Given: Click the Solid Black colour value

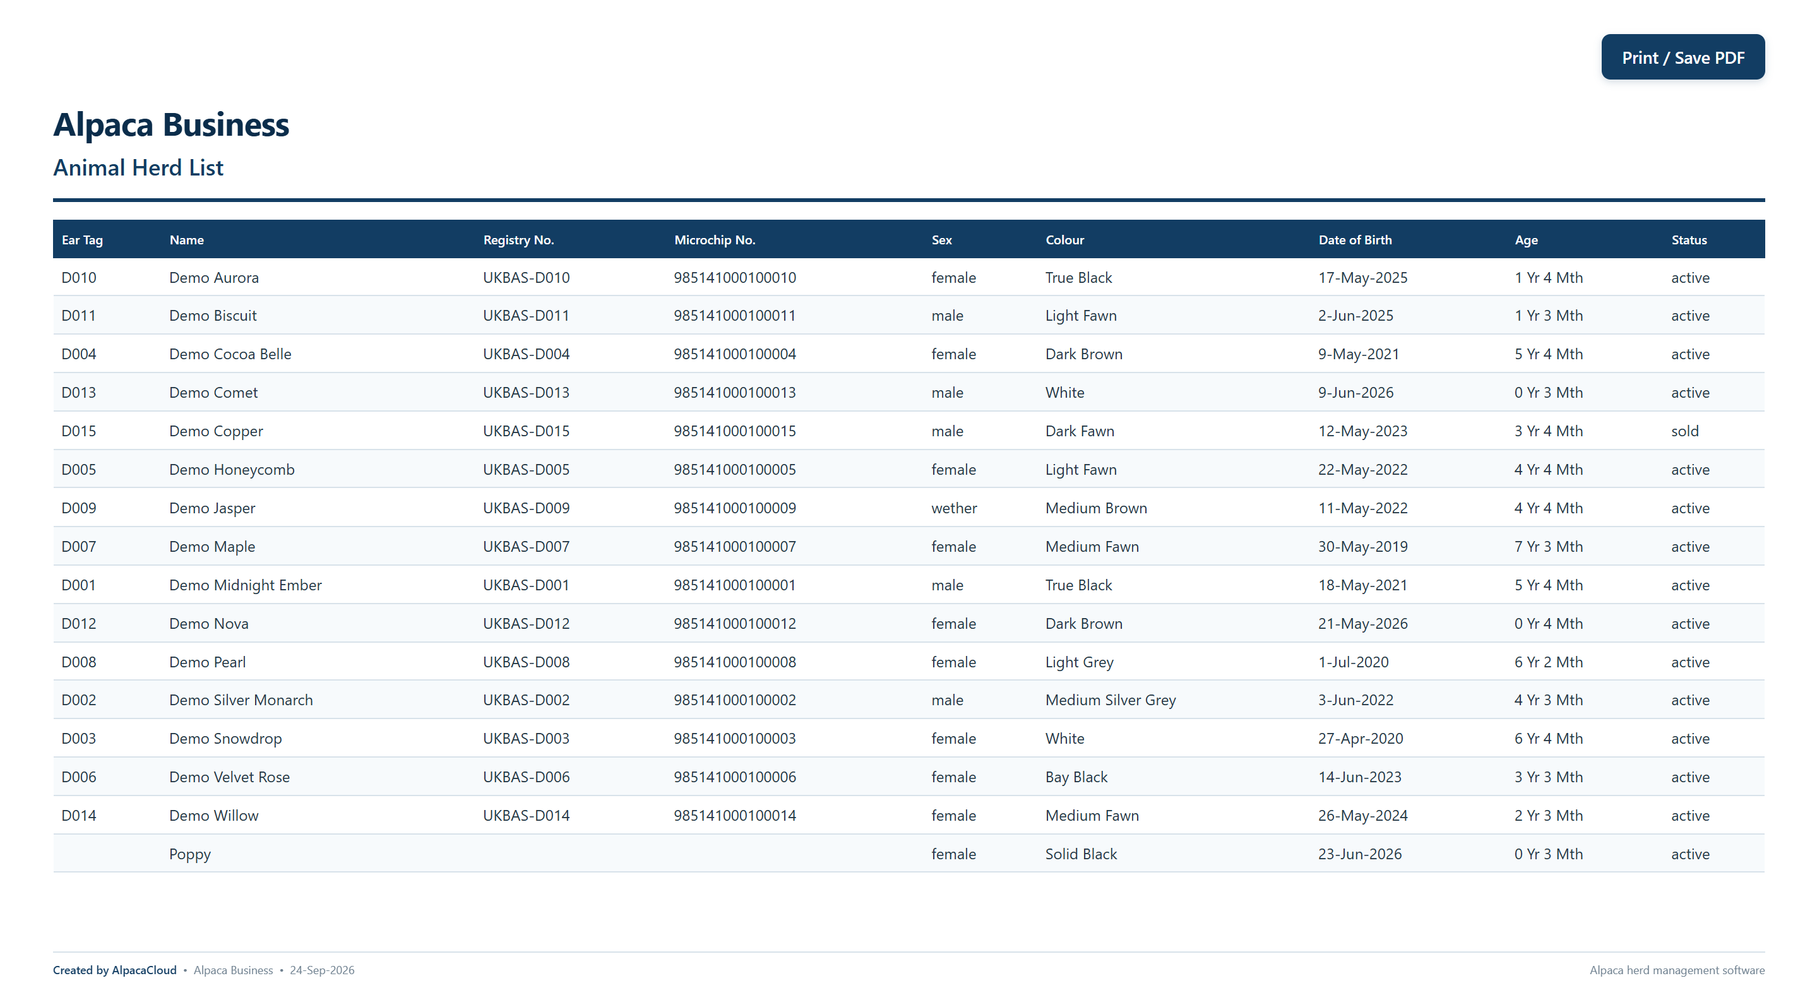Looking at the screenshot, I should 1081,855.
